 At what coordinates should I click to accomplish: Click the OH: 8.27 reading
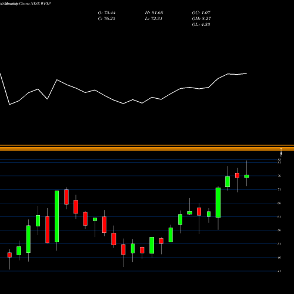pos(202,19)
